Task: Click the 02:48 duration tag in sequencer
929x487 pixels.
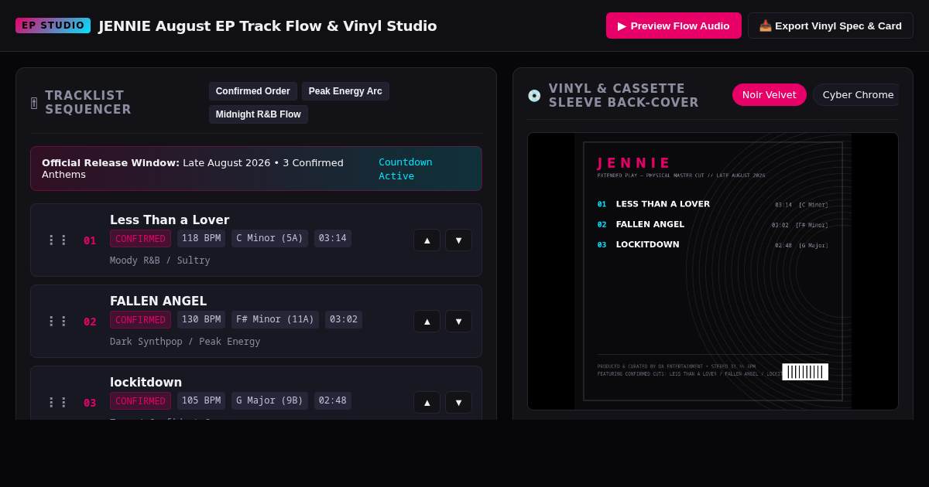Action: pos(333,400)
